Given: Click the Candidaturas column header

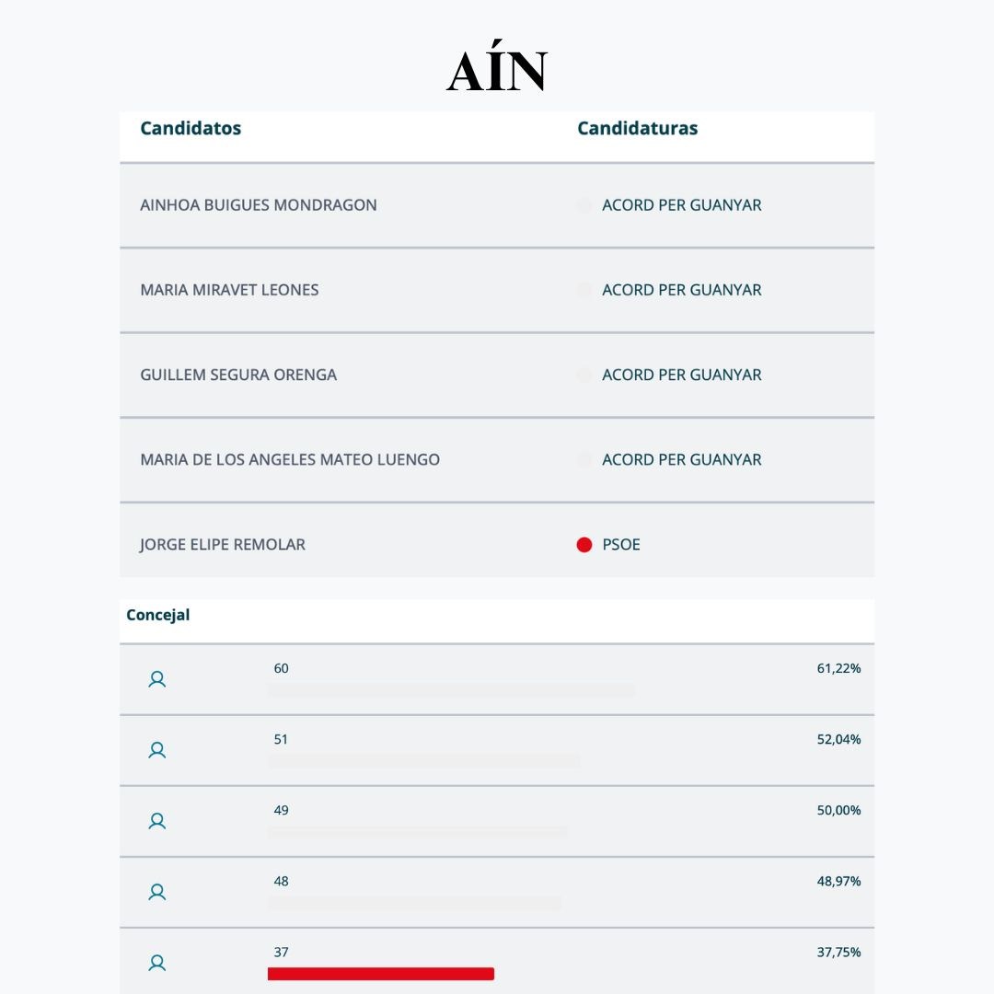Looking at the screenshot, I should tap(637, 128).
